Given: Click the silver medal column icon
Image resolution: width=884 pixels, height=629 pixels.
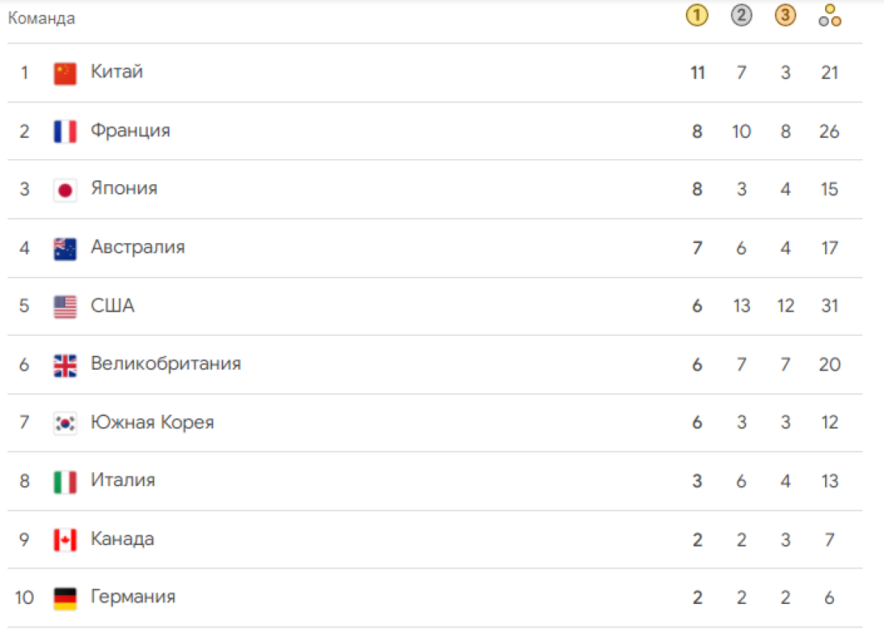Looking at the screenshot, I should 741,16.
